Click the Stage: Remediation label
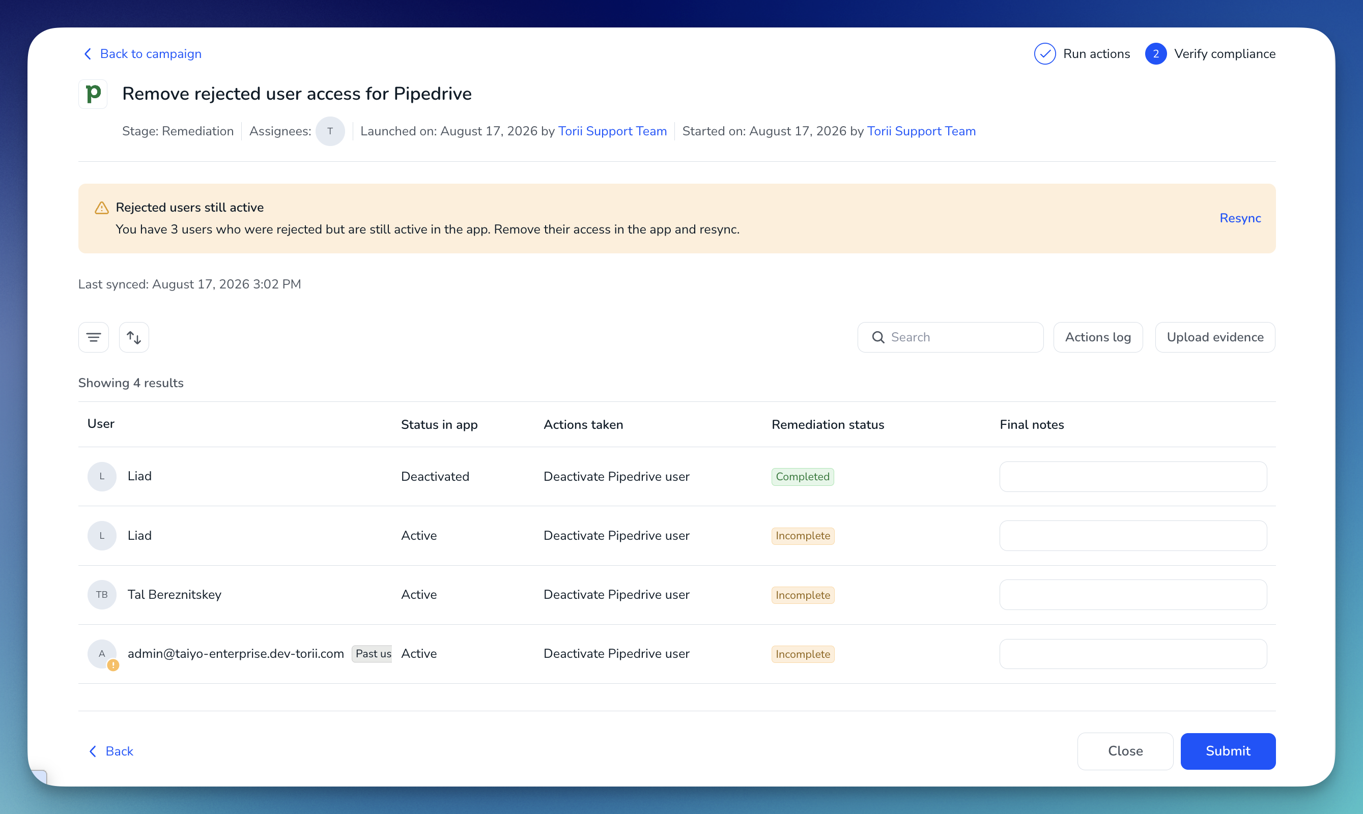Screen dimensions: 1363x814 [178, 131]
